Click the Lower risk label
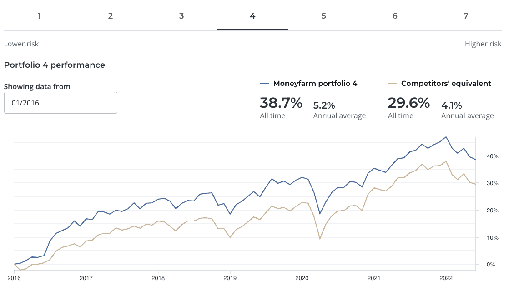Screen dimensions: 509x291 (x=21, y=44)
